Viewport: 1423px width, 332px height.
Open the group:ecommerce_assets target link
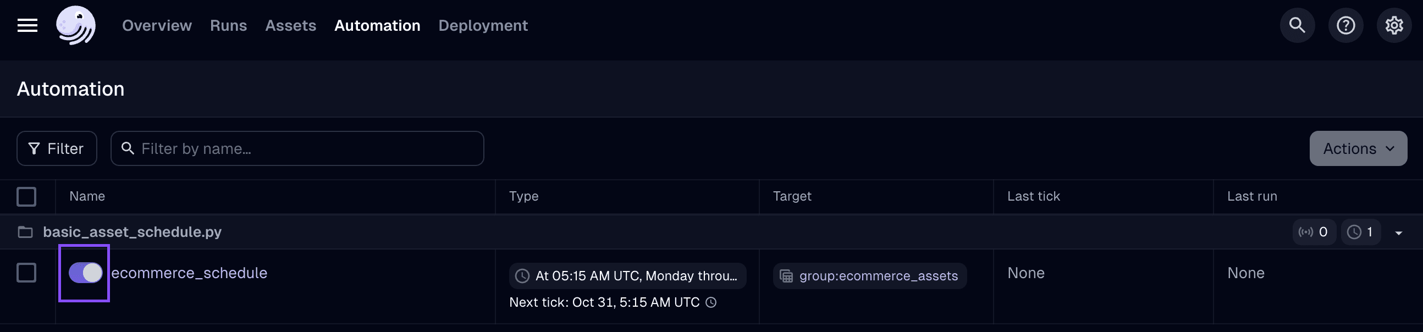pyautogui.click(x=879, y=275)
